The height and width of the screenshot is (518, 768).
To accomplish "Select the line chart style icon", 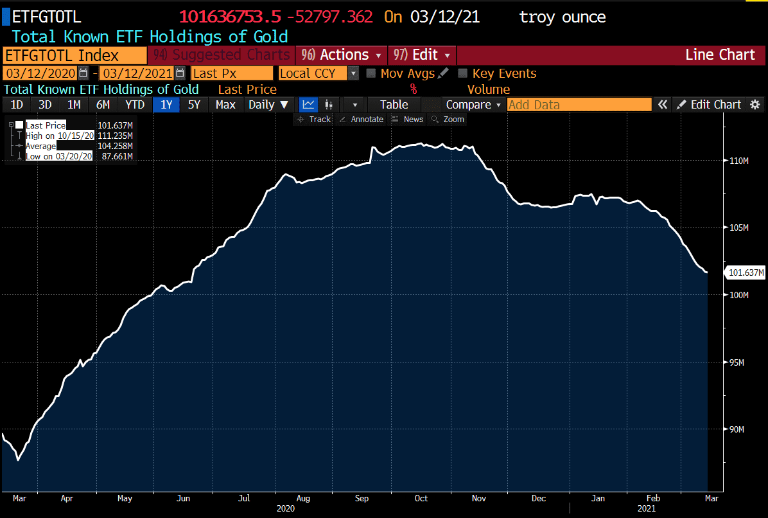I will point(308,104).
